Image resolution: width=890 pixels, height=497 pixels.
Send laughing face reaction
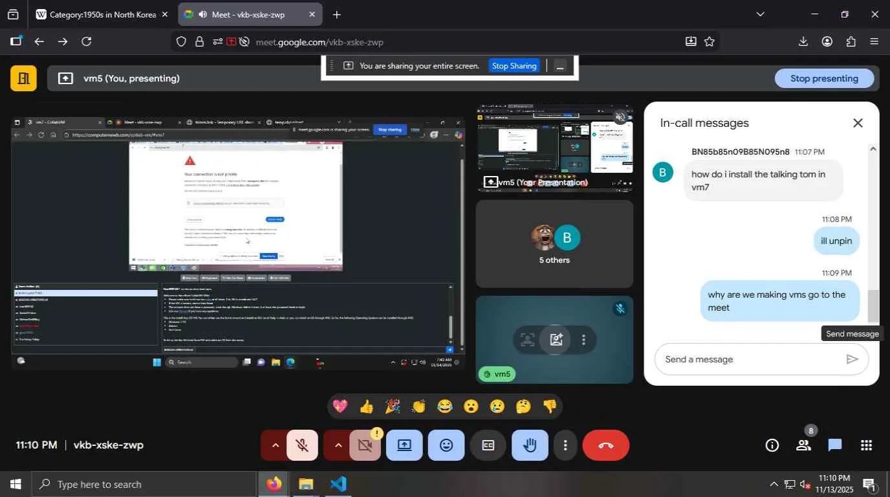pos(445,406)
